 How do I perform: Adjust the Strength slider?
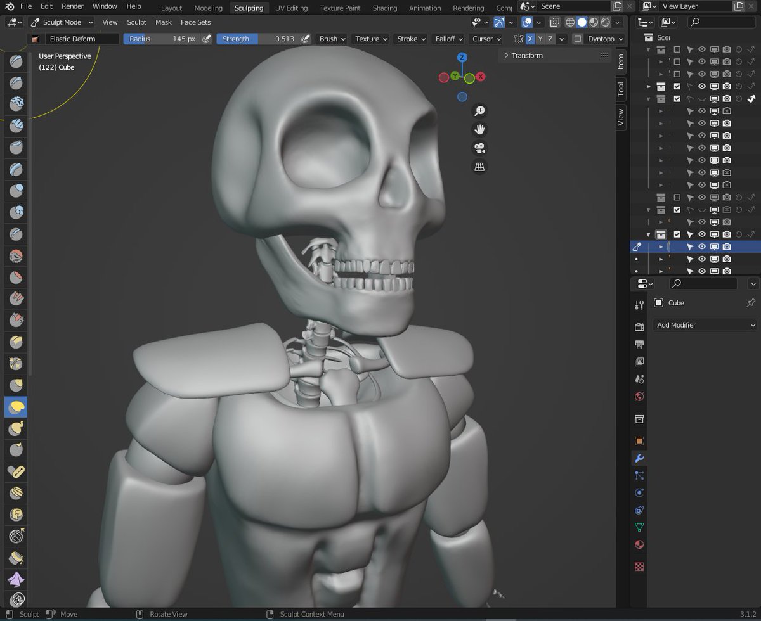(258, 39)
